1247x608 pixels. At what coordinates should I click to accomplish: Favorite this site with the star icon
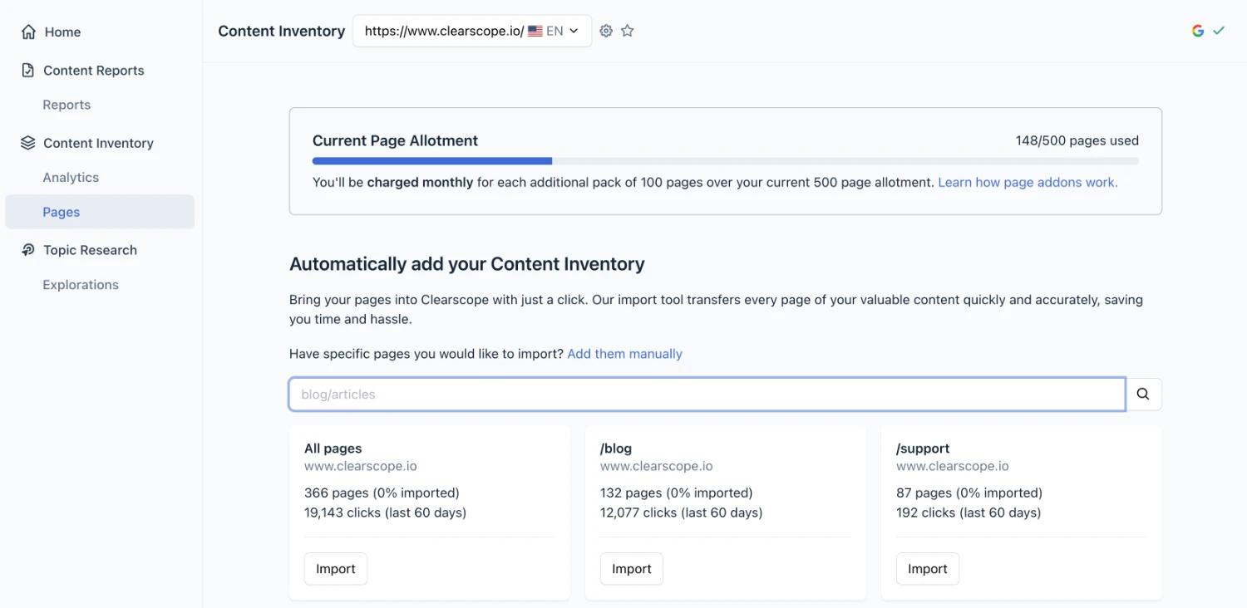point(628,31)
